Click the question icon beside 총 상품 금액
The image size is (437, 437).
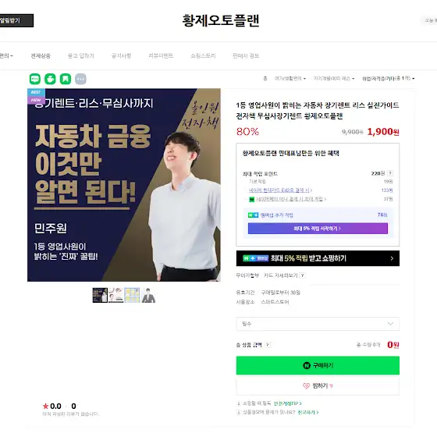(267, 345)
